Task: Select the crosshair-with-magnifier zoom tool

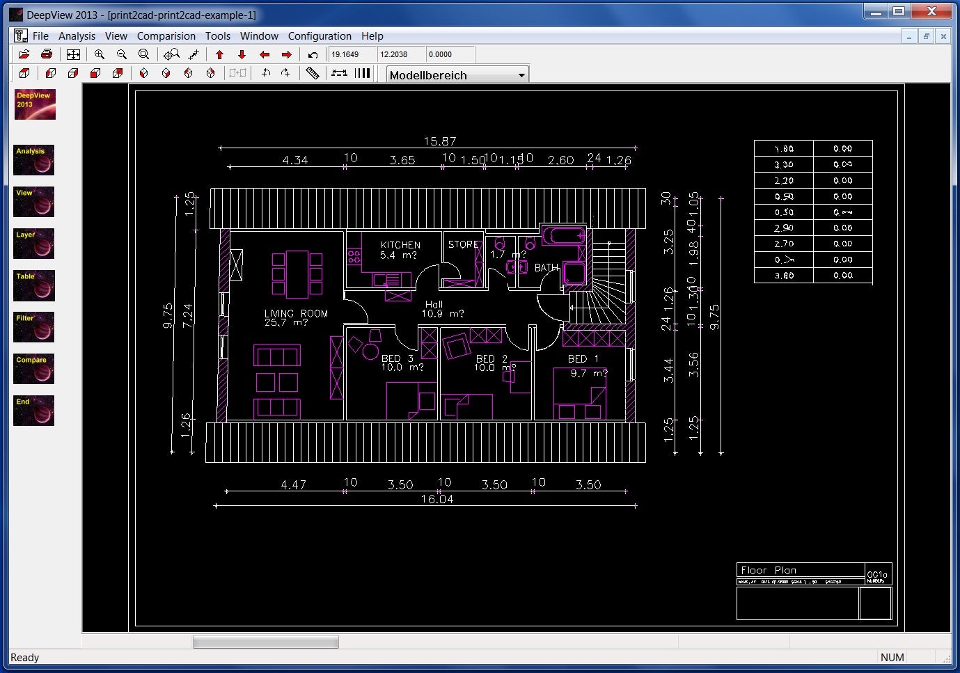Action: pyautogui.click(x=171, y=54)
